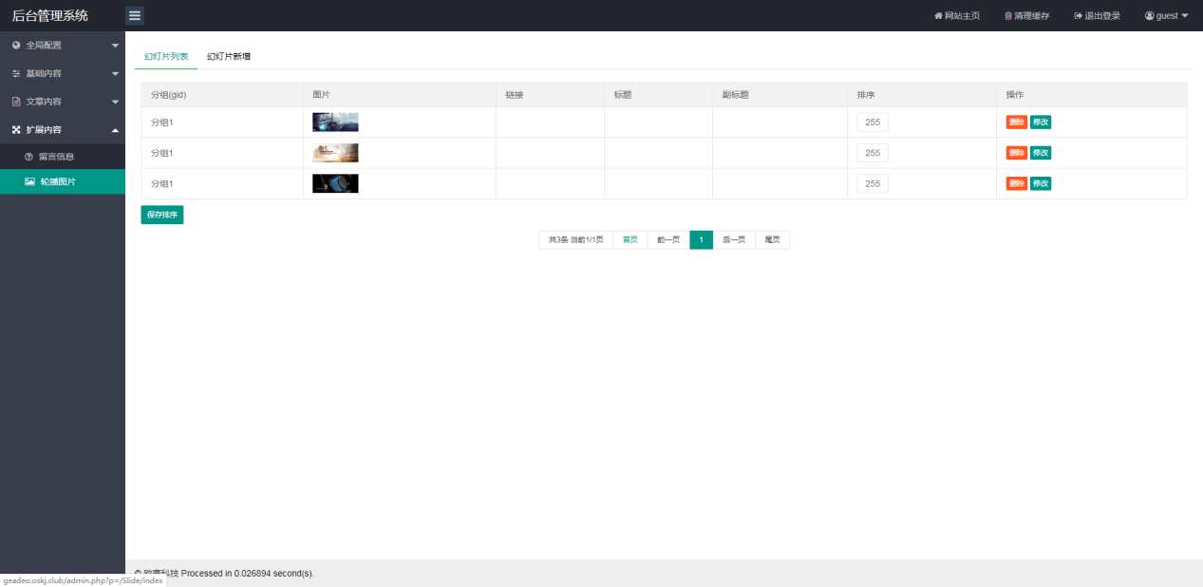Viewport: 1203px width, 587px height.
Task: Expand 全局配置 with its down arrow
Action: tap(115, 46)
